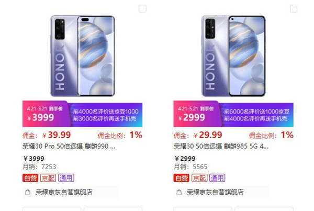The height and width of the screenshot is (211, 314).
Task: Open 荣耀京东自营旗舰店 store link on the right card
Action: click(x=215, y=192)
